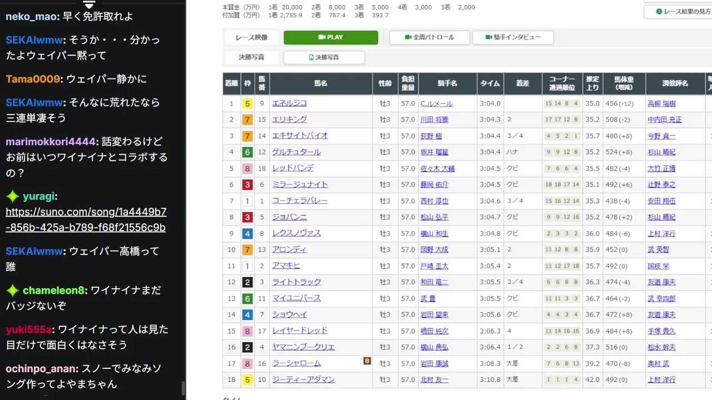Click chameleon8's green badge icon
Viewport: 712px width, 400px height.
click(13, 290)
